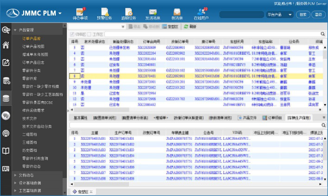328x196 pixels.
Task: Click the home icon in left sidebar
Action: [6, 45]
